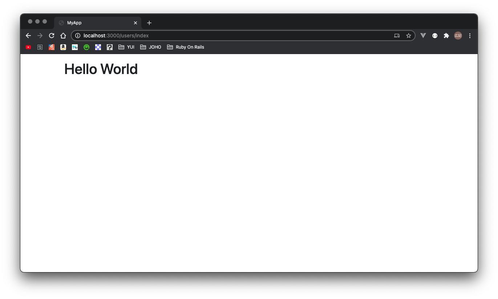Click the Vue devtools extension icon
This screenshot has width=498, height=299.
(x=422, y=36)
